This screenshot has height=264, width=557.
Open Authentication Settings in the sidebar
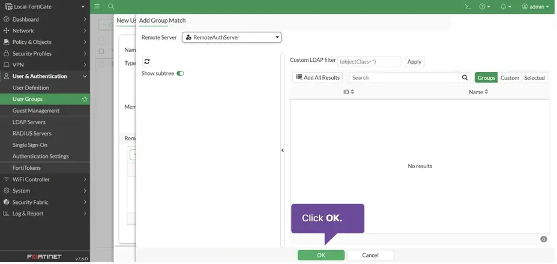tap(45, 156)
